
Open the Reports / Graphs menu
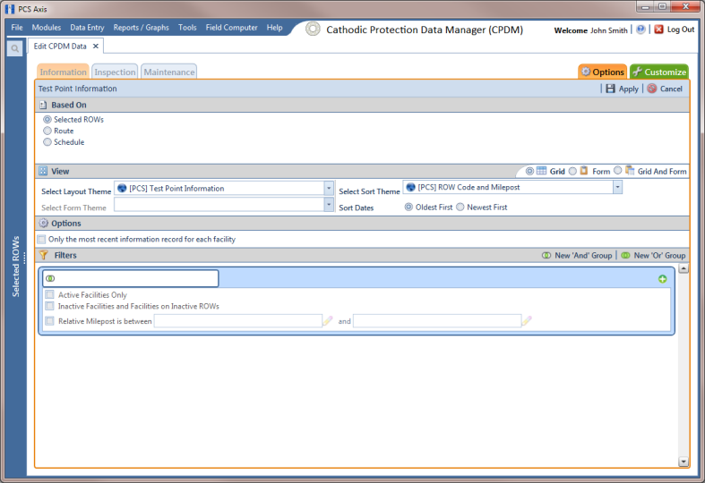(142, 28)
